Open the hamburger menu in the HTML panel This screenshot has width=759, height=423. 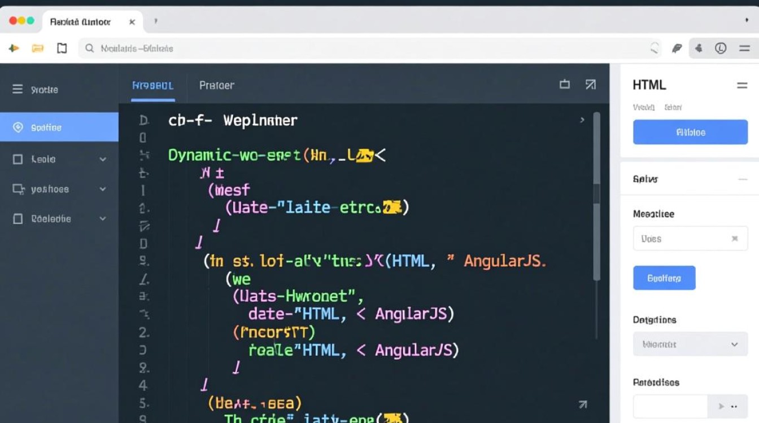(741, 86)
